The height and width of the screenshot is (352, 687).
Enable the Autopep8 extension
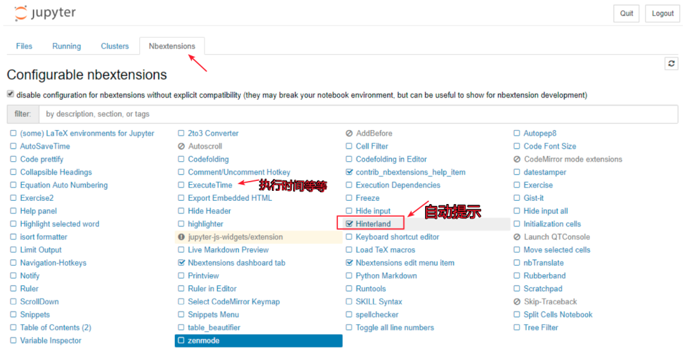tap(517, 133)
